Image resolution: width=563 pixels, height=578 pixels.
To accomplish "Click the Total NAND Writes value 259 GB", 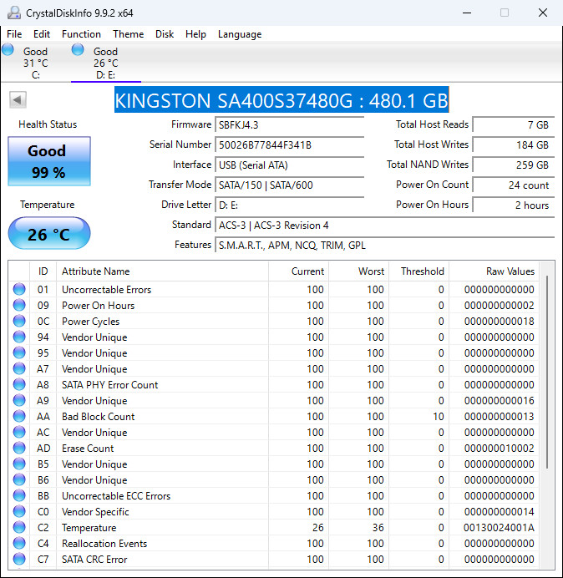I will coord(514,165).
